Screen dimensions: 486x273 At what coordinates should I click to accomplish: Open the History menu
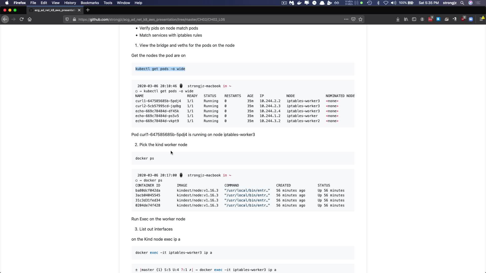click(x=70, y=3)
